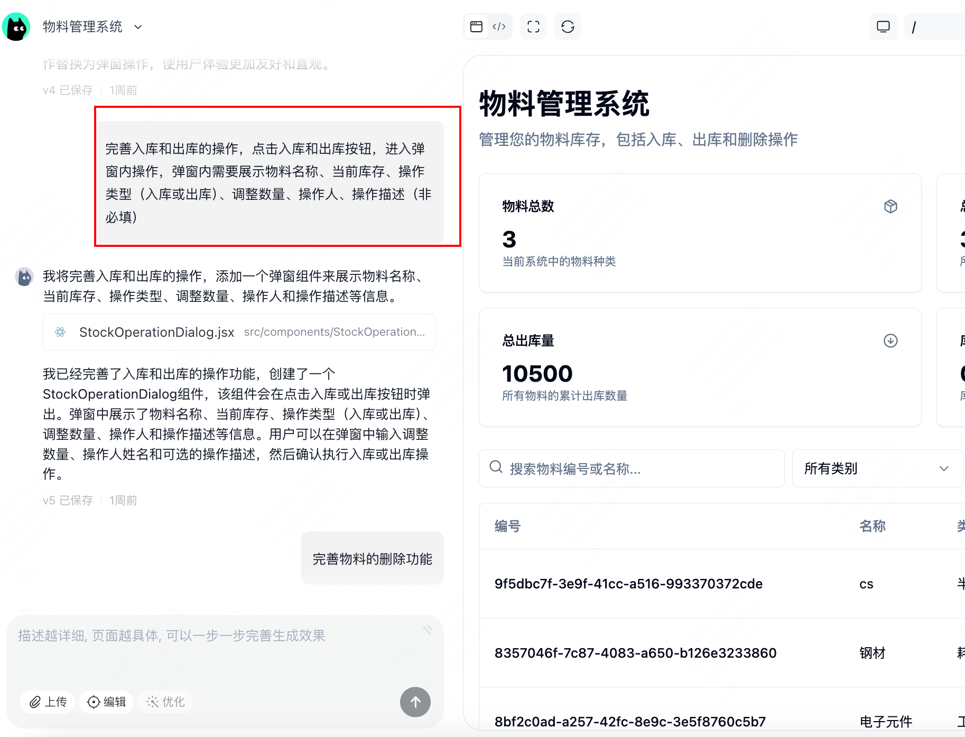Refresh the preview with the sync icon

[x=568, y=26]
